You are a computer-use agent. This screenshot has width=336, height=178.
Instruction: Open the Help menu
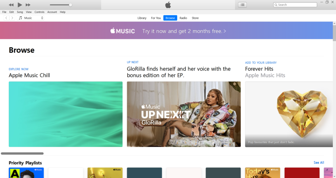(63, 12)
